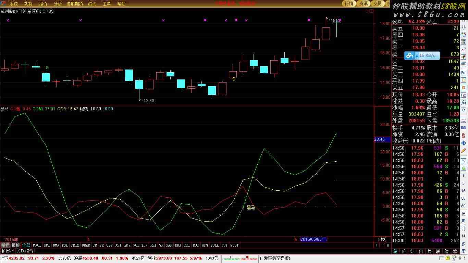
Task: Click the 5-minute period sidebar button
Action: pos(463,183)
